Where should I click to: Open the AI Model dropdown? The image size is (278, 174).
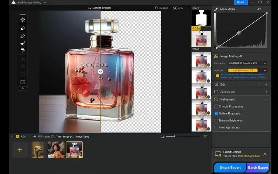click(x=247, y=70)
